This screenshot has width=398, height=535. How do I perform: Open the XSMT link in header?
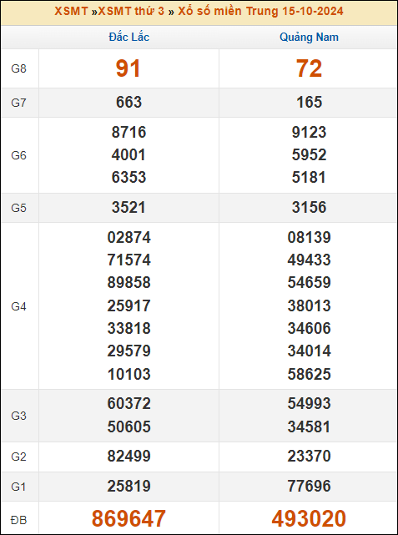coord(71,11)
